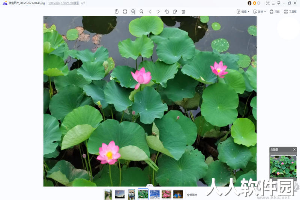Click the app logo in the title bar
This screenshot has width=300, height=200.
[x=5, y=3]
